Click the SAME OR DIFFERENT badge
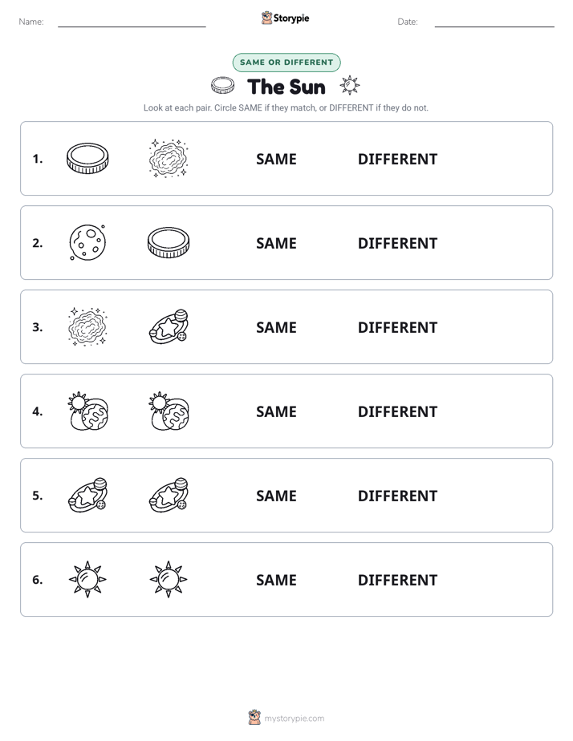Image resolution: width=573 pixels, height=741 pixels. coord(286,63)
